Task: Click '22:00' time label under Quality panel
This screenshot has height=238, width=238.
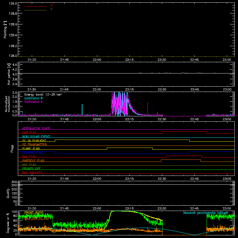Action: click(97, 209)
